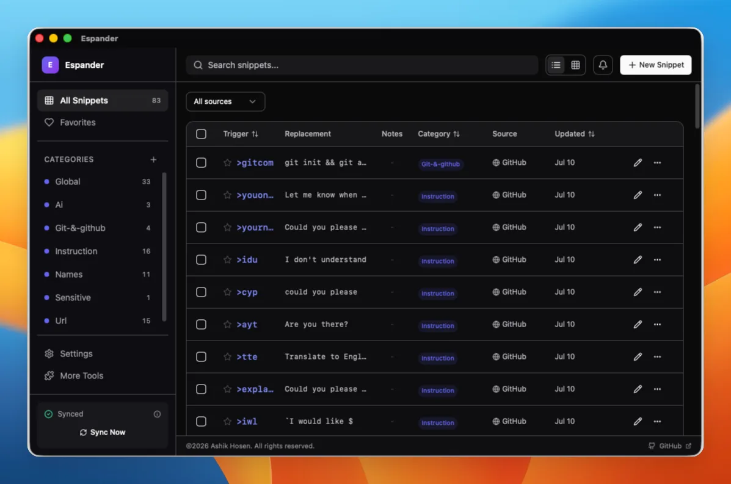This screenshot has height=484, width=731.
Task: Check the >cyp snippet checkbox
Action: tap(201, 292)
